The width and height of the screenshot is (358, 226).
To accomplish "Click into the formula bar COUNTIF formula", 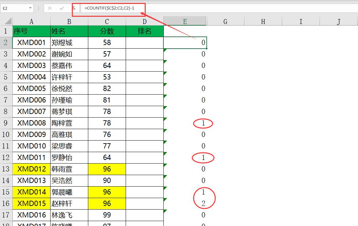I will click(109, 8).
